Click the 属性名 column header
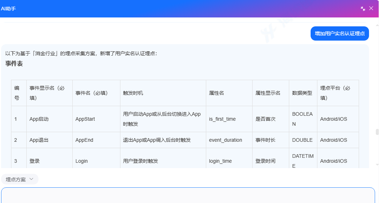This screenshot has height=203, width=379. pyautogui.click(x=229, y=93)
